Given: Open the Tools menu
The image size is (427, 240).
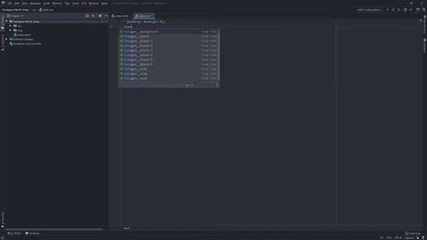Looking at the screenshot, I should (x=75, y=3).
